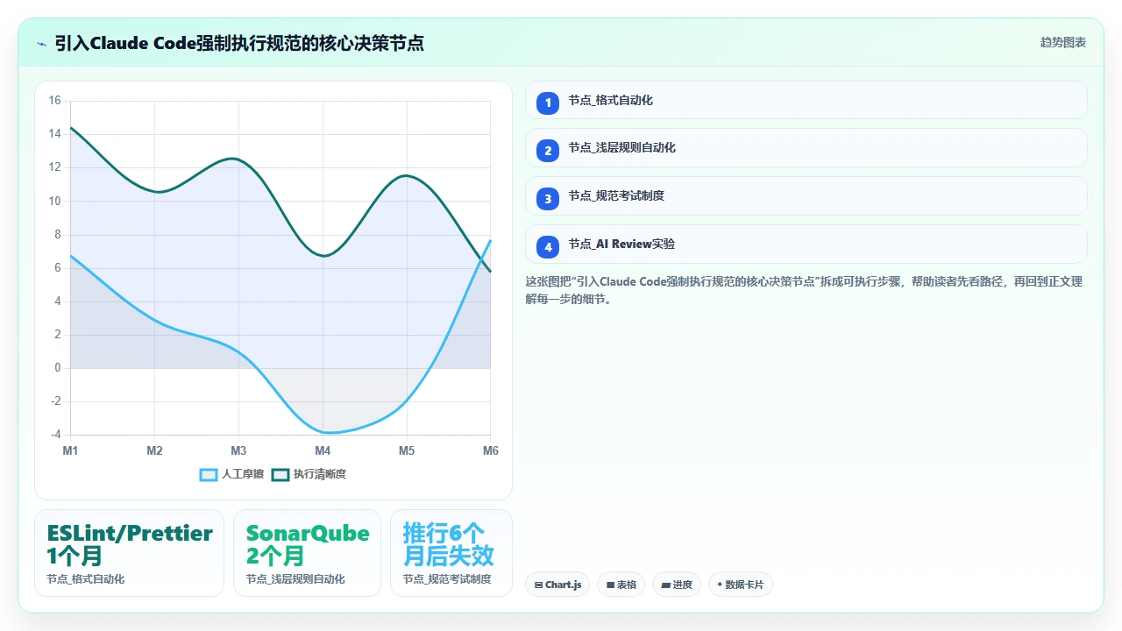The image size is (1122, 631).
Task: Click the number 3 badge
Action: click(x=548, y=199)
